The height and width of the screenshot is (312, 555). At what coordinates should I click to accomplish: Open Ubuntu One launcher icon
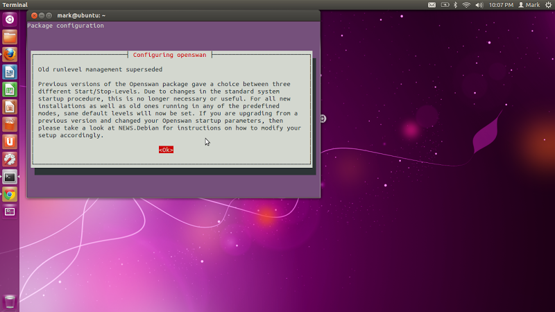pos(10,142)
